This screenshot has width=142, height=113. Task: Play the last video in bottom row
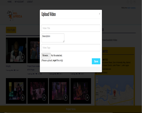click(x=81, y=91)
